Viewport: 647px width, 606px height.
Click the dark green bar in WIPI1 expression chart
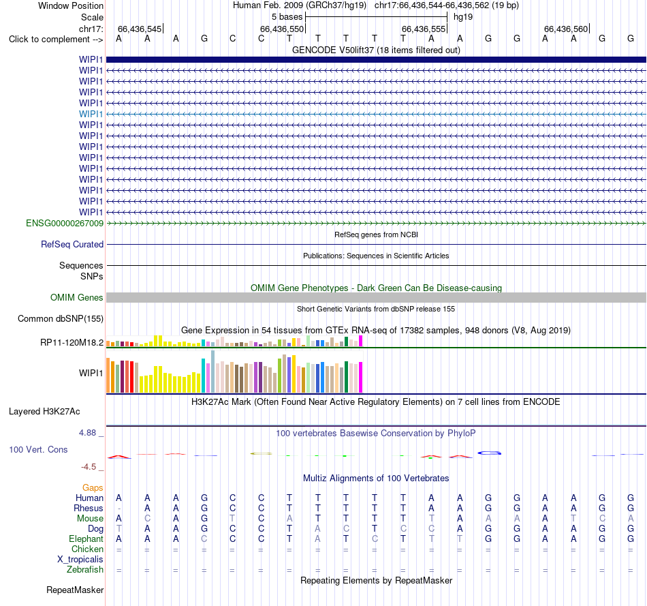click(346, 377)
